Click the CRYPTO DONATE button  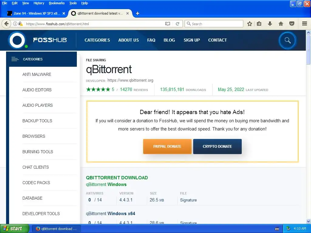217,147
